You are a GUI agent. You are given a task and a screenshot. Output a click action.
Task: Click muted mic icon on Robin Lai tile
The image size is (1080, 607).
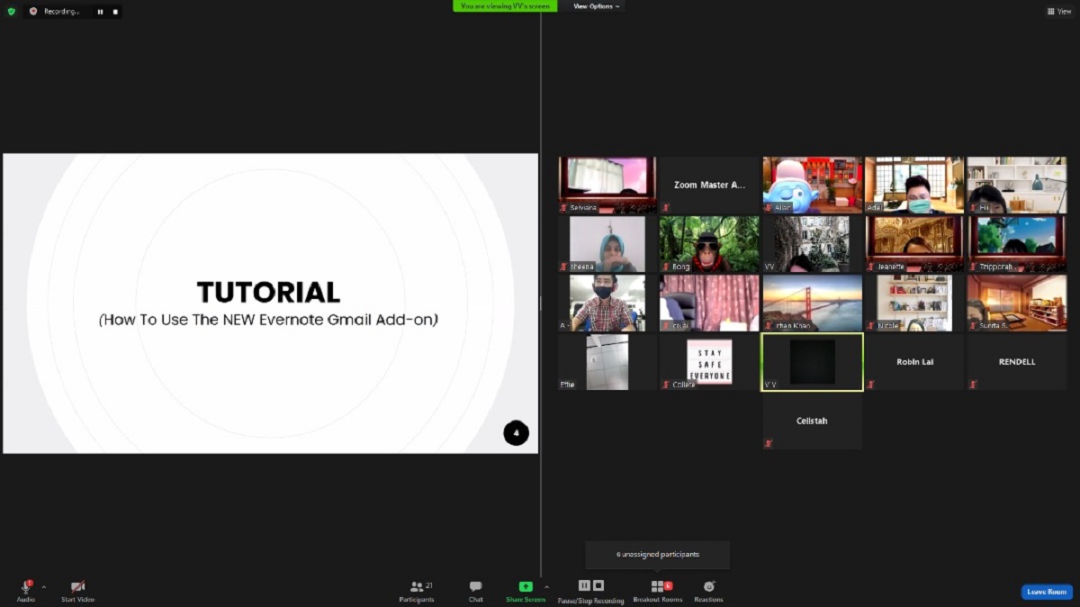tap(870, 385)
